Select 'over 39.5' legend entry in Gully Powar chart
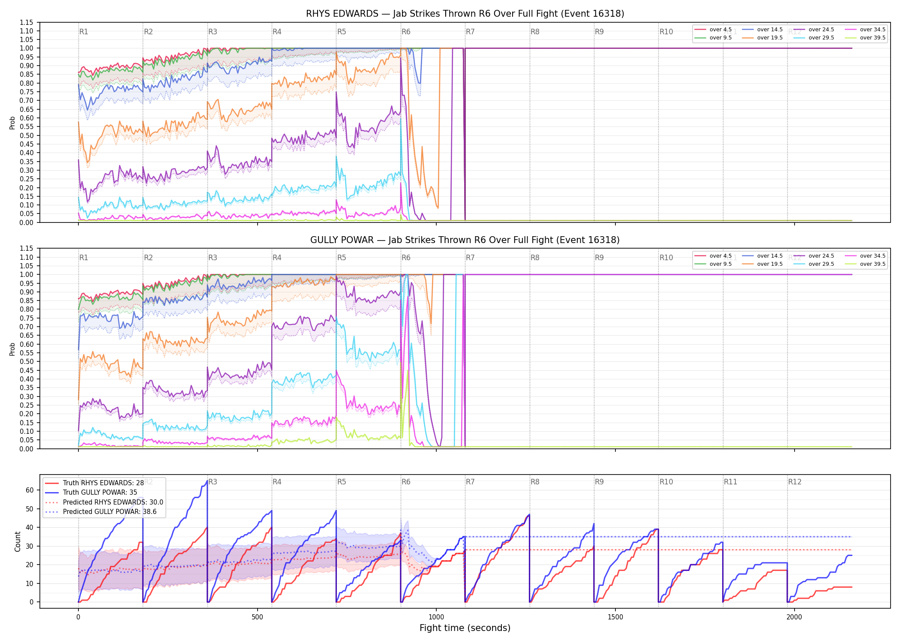 click(x=865, y=264)
